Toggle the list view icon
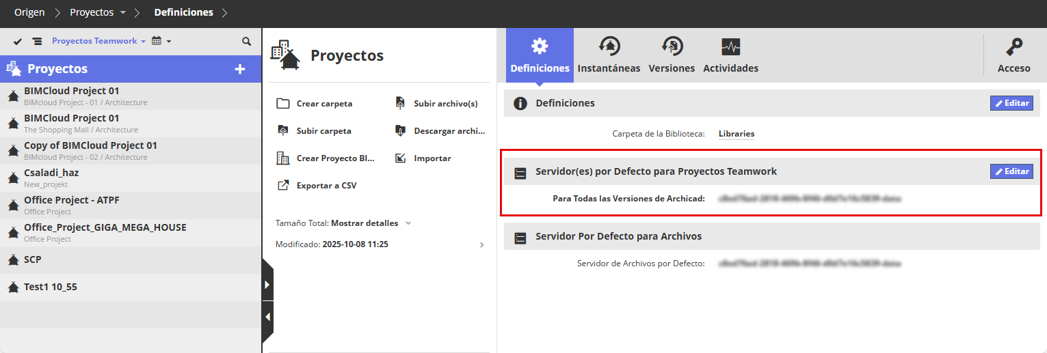The height and width of the screenshot is (353, 1047). point(37,42)
